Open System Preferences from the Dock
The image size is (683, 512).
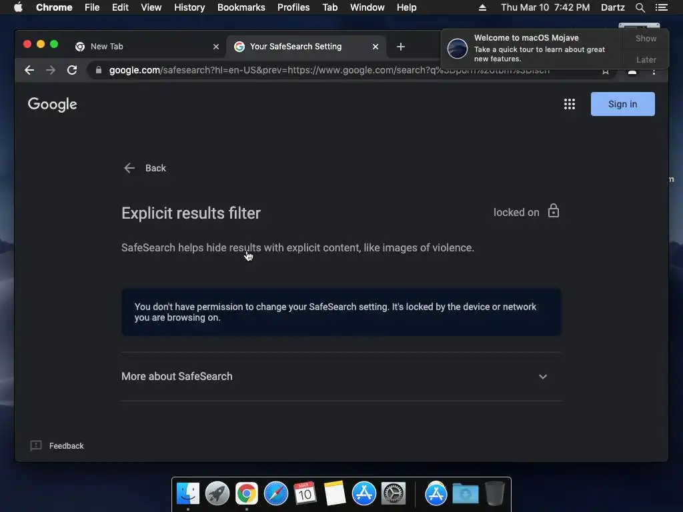(394, 494)
